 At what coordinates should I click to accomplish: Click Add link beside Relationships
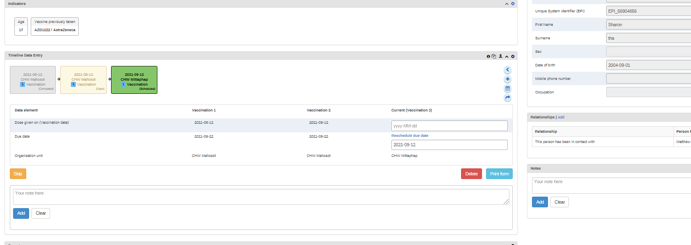[x=561, y=117]
